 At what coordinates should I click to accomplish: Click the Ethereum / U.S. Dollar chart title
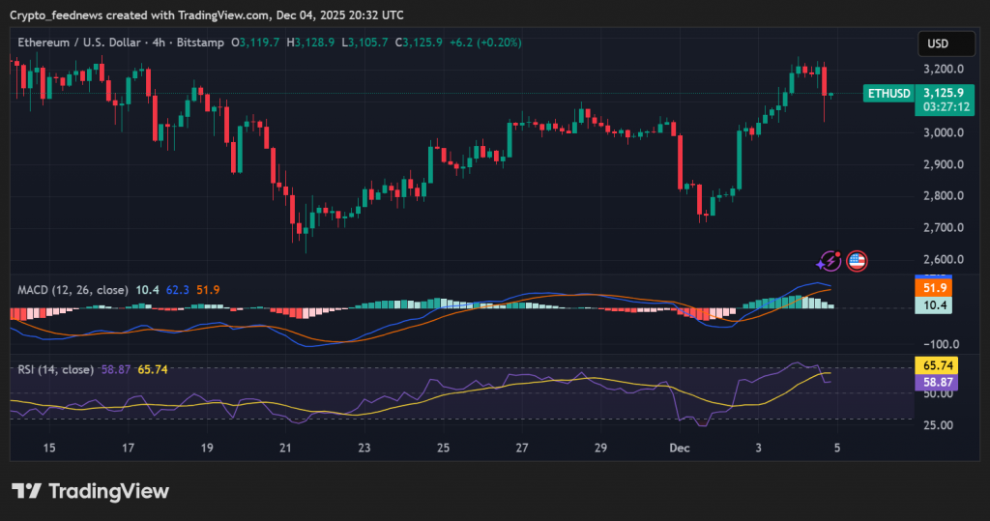[x=79, y=43]
